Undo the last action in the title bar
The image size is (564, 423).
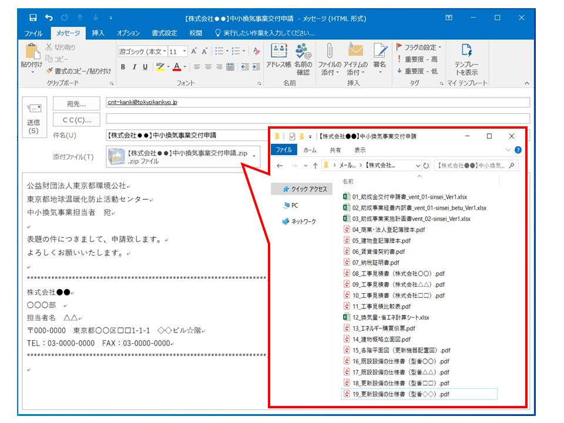click(49, 18)
